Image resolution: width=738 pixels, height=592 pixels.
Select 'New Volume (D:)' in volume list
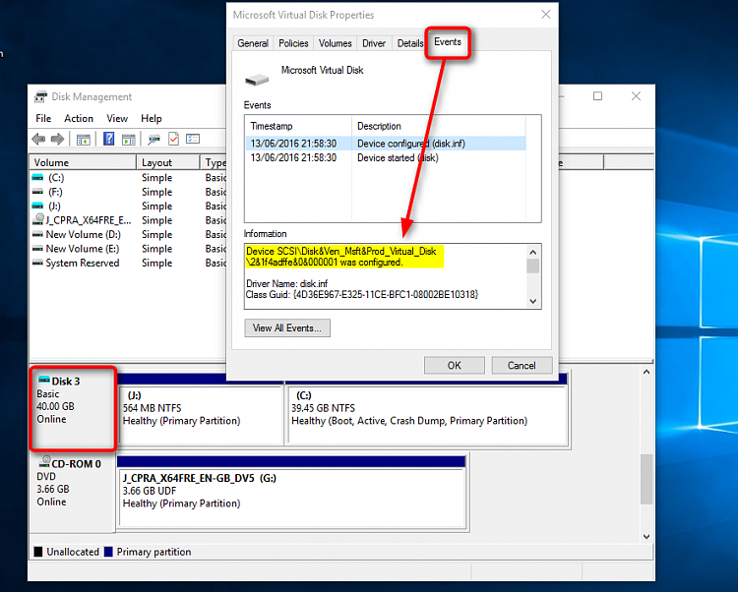point(83,234)
